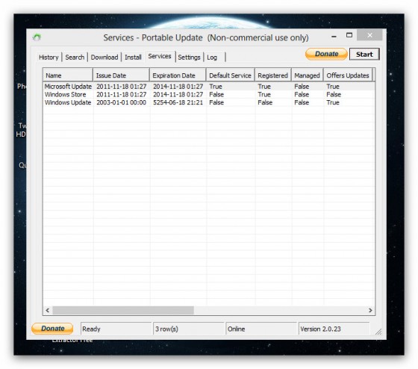Image resolution: width=418 pixels, height=369 pixels.
Task: Click Windows Store issue date 2011-11-18 01:27
Action: coord(121,94)
